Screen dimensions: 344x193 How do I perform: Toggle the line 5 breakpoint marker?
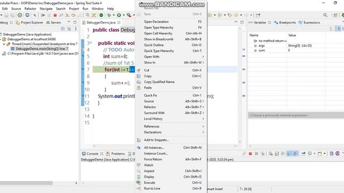[83, 56]
